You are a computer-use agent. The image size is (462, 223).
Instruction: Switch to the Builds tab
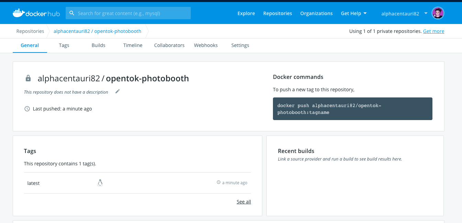coord(98,45)
